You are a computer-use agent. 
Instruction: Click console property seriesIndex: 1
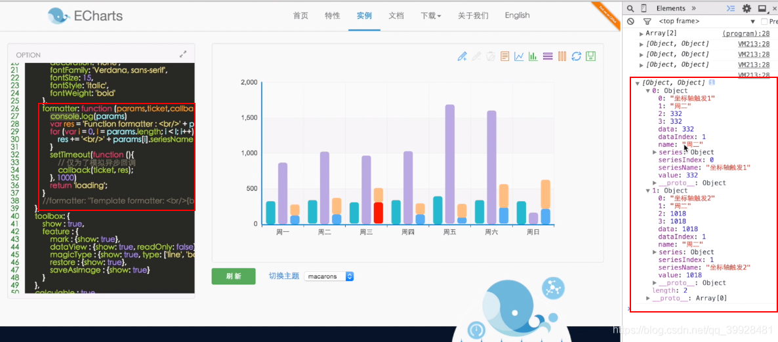pyautogui.click(x=686, y=259)
